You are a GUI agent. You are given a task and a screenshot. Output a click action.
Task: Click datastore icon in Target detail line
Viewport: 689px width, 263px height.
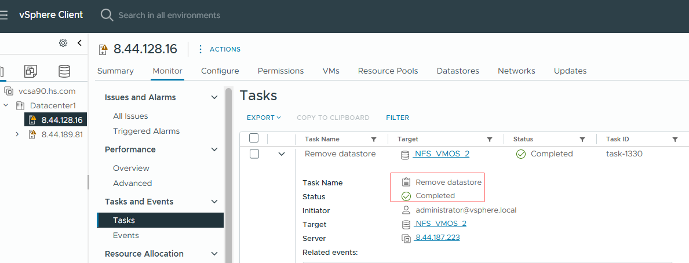coord(406,224)
